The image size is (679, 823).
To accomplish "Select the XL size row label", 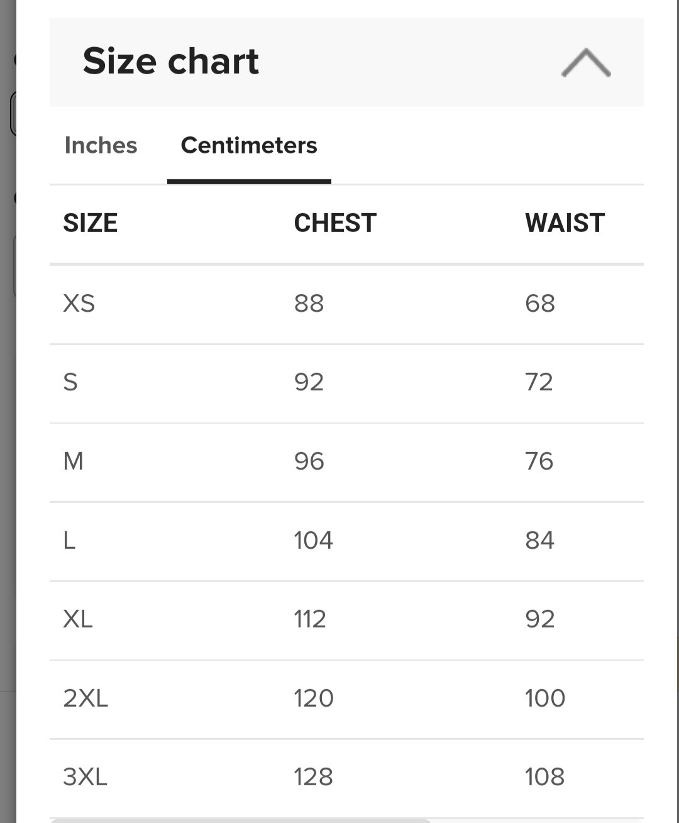I will coord(78,619).
